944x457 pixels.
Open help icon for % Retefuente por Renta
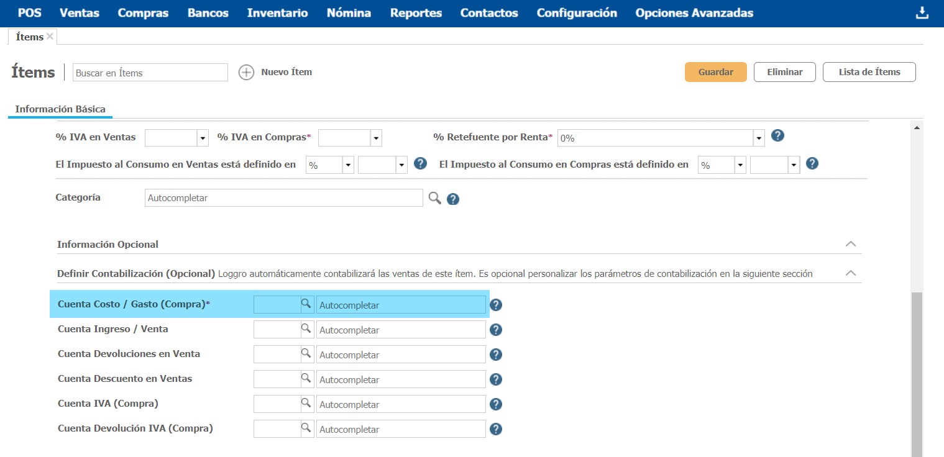[x=777, y=136]
